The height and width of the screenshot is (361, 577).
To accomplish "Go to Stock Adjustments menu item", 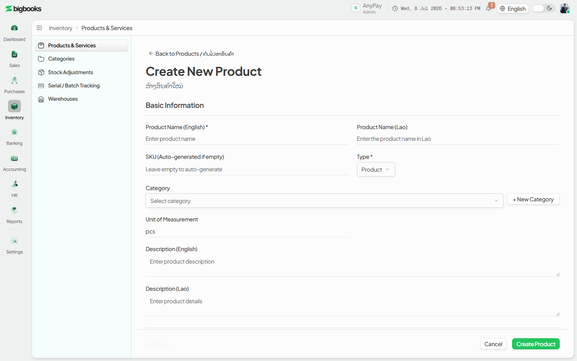I will coord(82,72).
